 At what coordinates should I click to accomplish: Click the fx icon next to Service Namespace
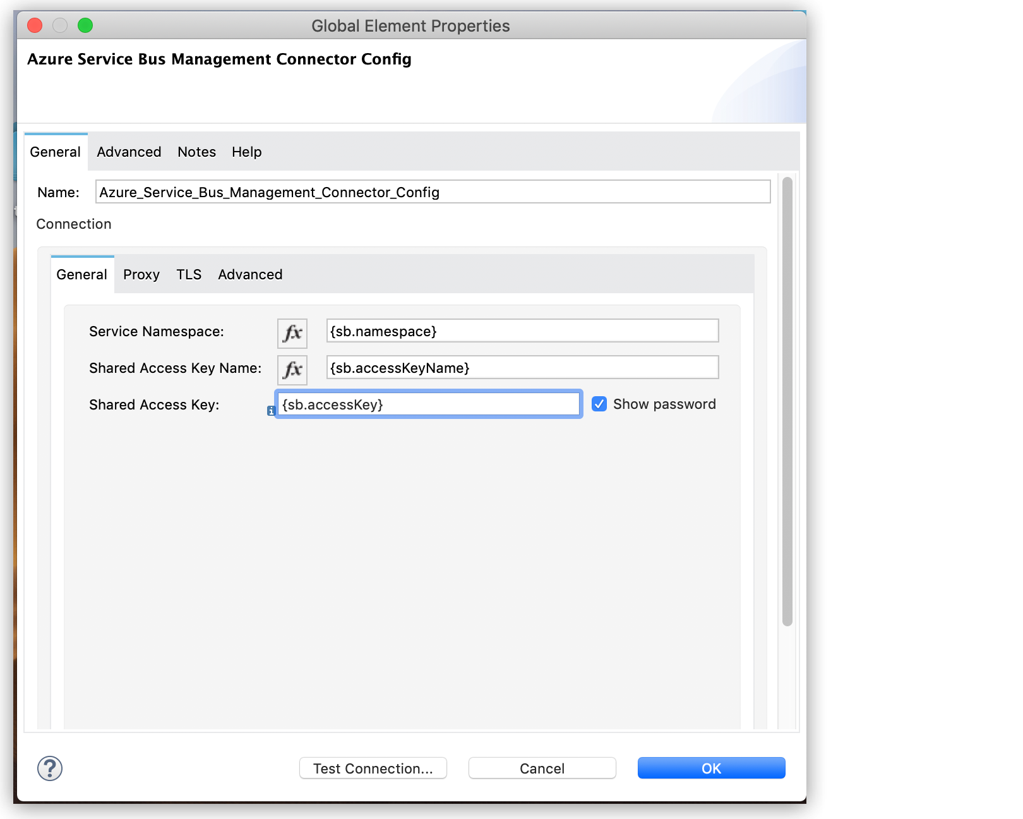click(x=291, y=333)
